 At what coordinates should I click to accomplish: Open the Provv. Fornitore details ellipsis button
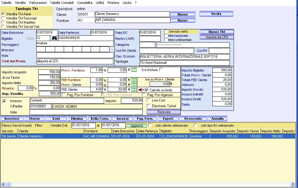pyautogui.click(x=134, y=70)
